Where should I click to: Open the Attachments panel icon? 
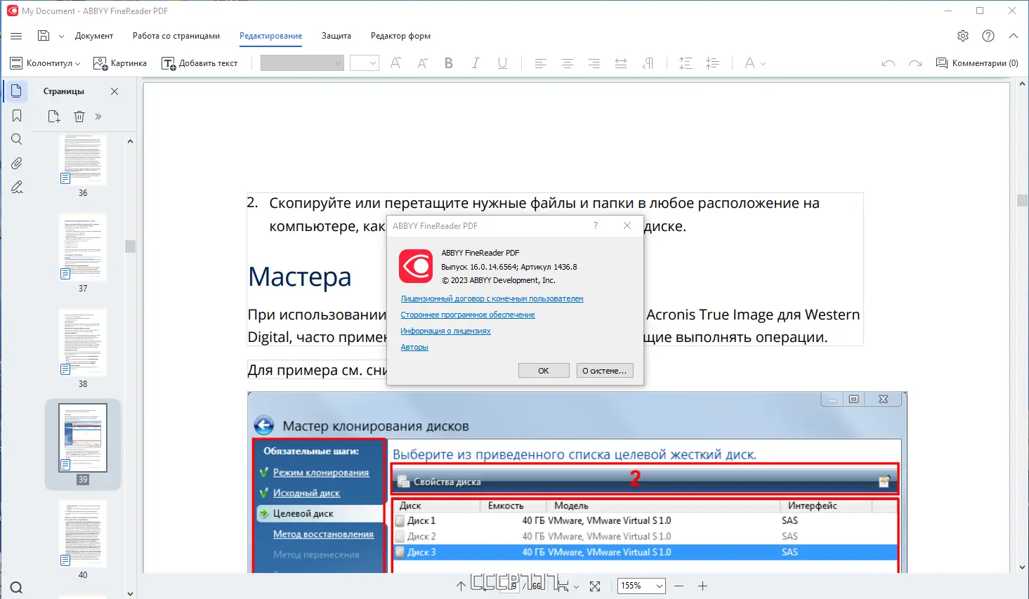(15, 163)
